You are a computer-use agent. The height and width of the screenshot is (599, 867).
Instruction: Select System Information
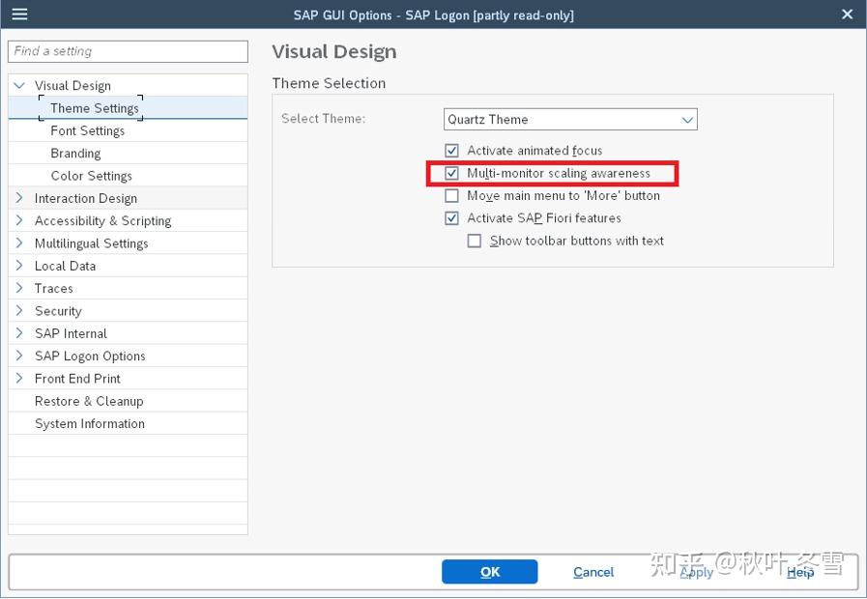pyautogui.click(x=89, y=423)
